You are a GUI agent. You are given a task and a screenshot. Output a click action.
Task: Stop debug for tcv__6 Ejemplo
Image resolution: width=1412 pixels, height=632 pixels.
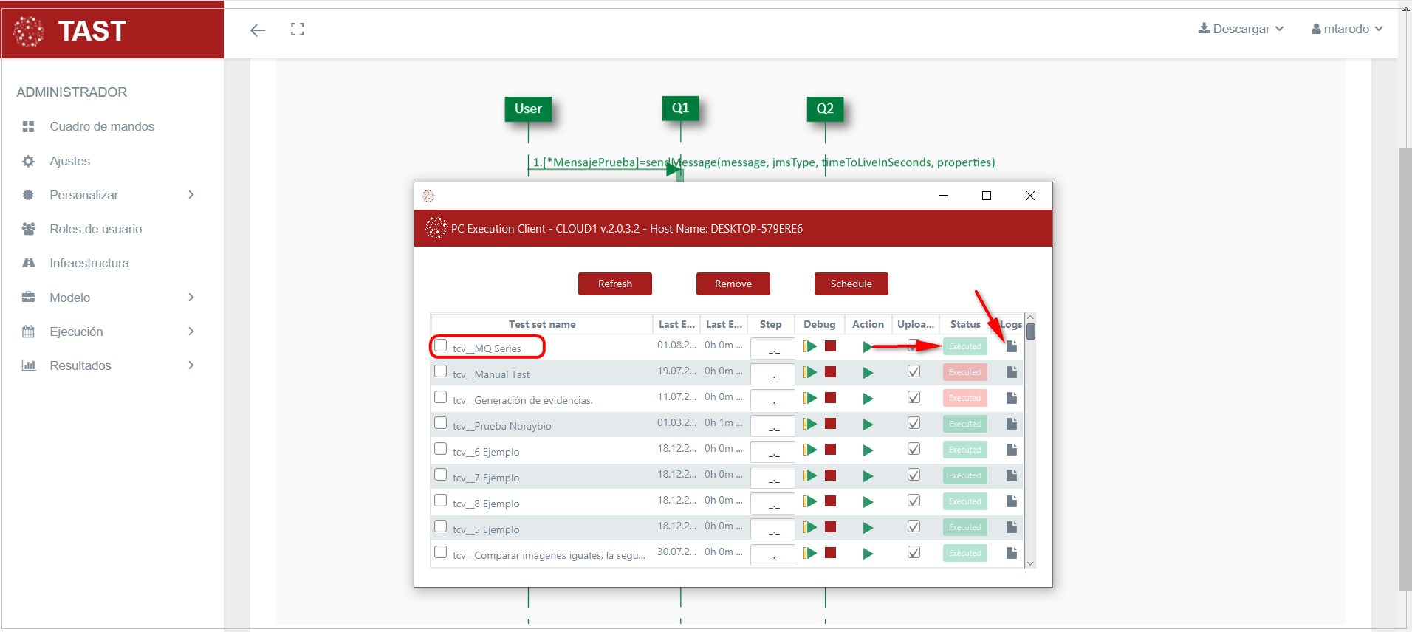(x=830, y=450)
